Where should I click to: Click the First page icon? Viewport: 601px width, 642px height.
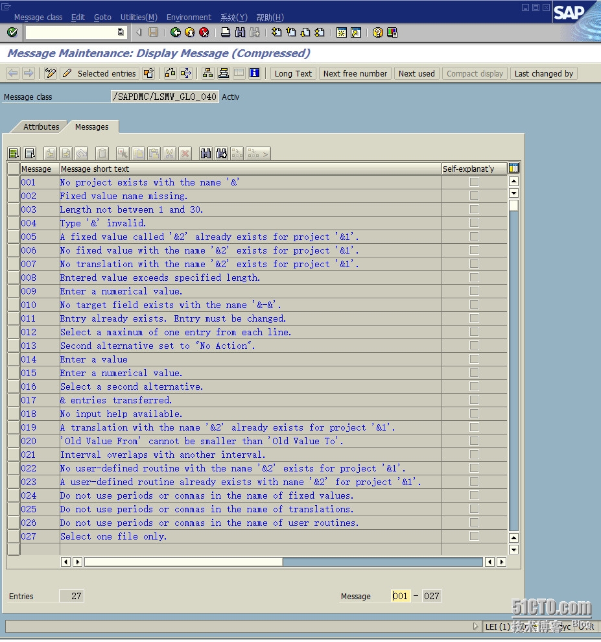tap(277, 32)
